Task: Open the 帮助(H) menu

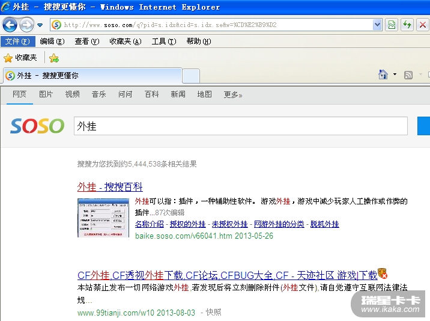Action: pos(199,41)
